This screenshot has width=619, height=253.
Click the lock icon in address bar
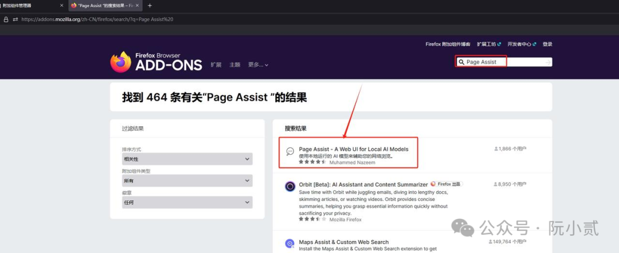point(6,19)
